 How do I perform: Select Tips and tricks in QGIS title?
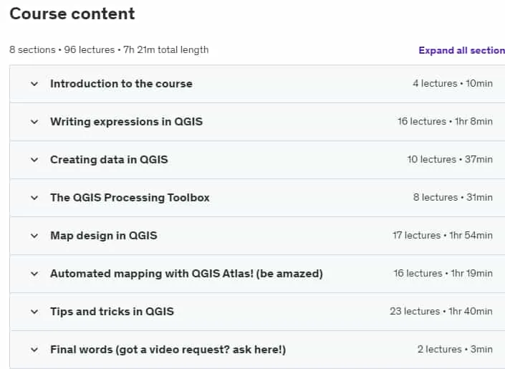click(112, 312)
